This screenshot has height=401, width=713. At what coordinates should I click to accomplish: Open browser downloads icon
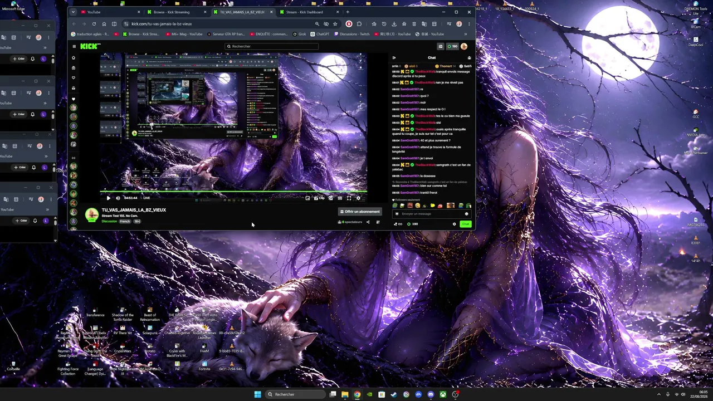(394, 24)
